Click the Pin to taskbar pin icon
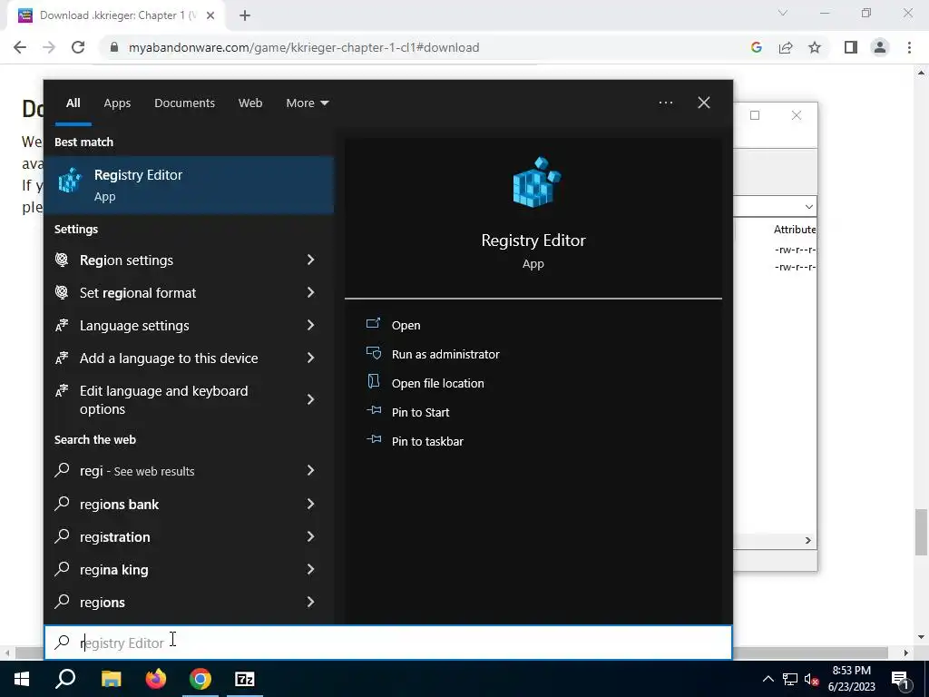 [x=373, y=440]
